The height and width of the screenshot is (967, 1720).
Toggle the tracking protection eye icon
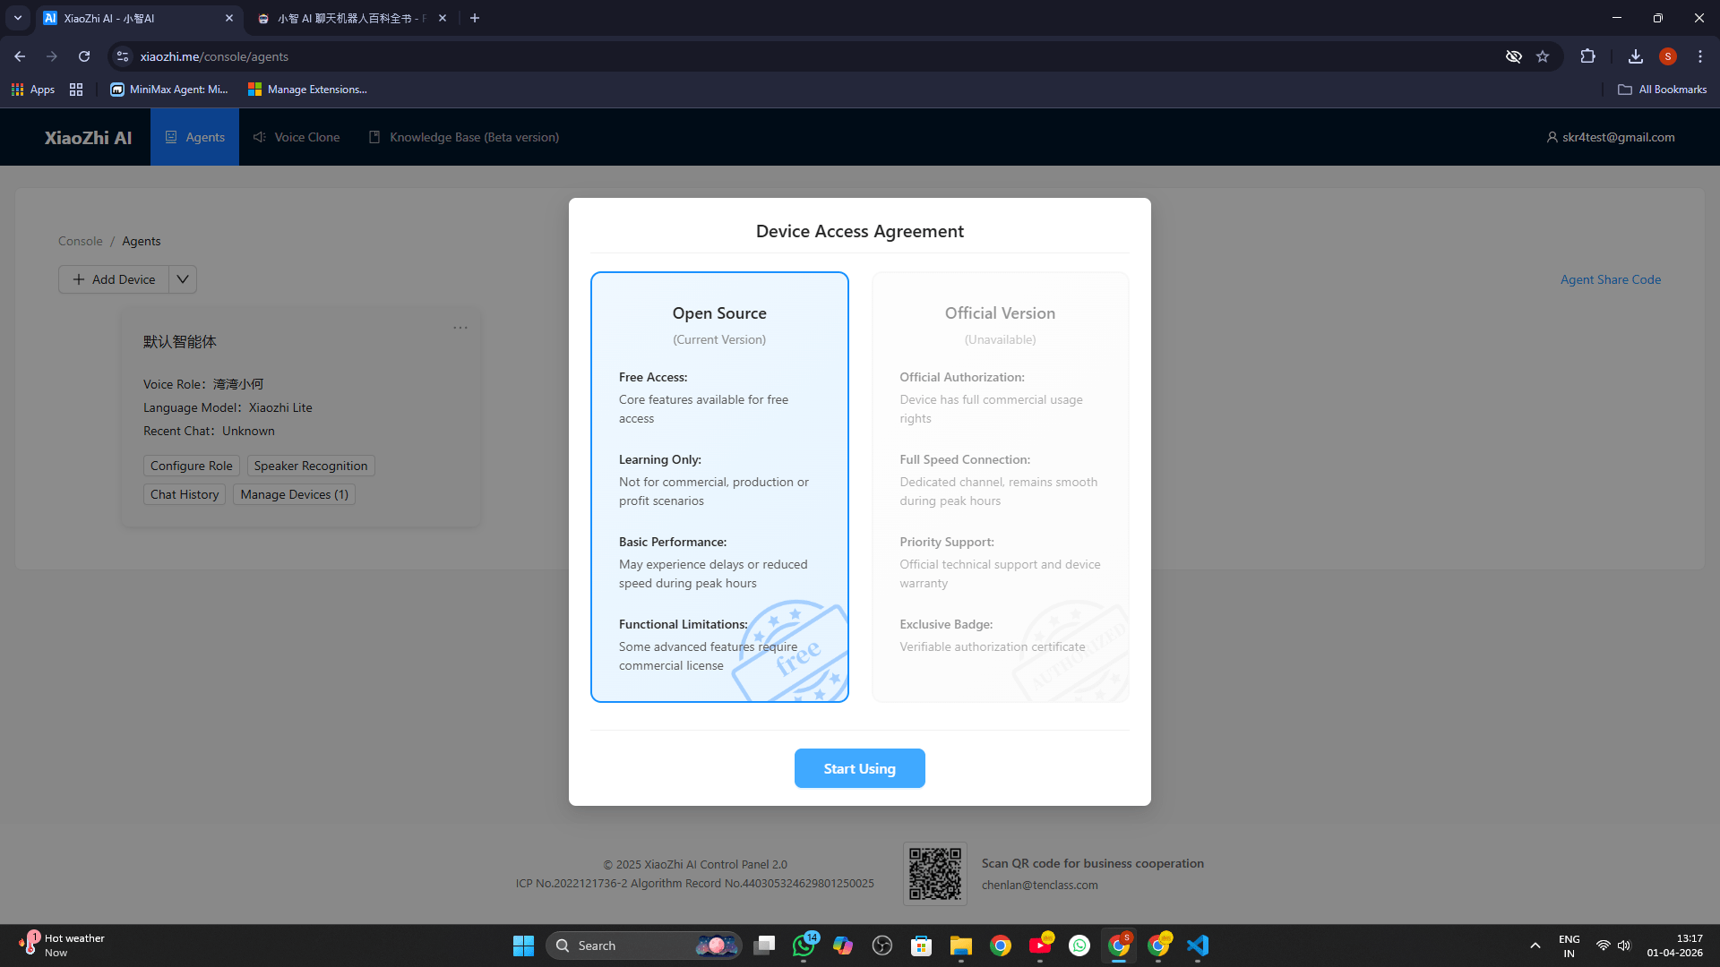pyautogui.click(x=1514, y=56)
